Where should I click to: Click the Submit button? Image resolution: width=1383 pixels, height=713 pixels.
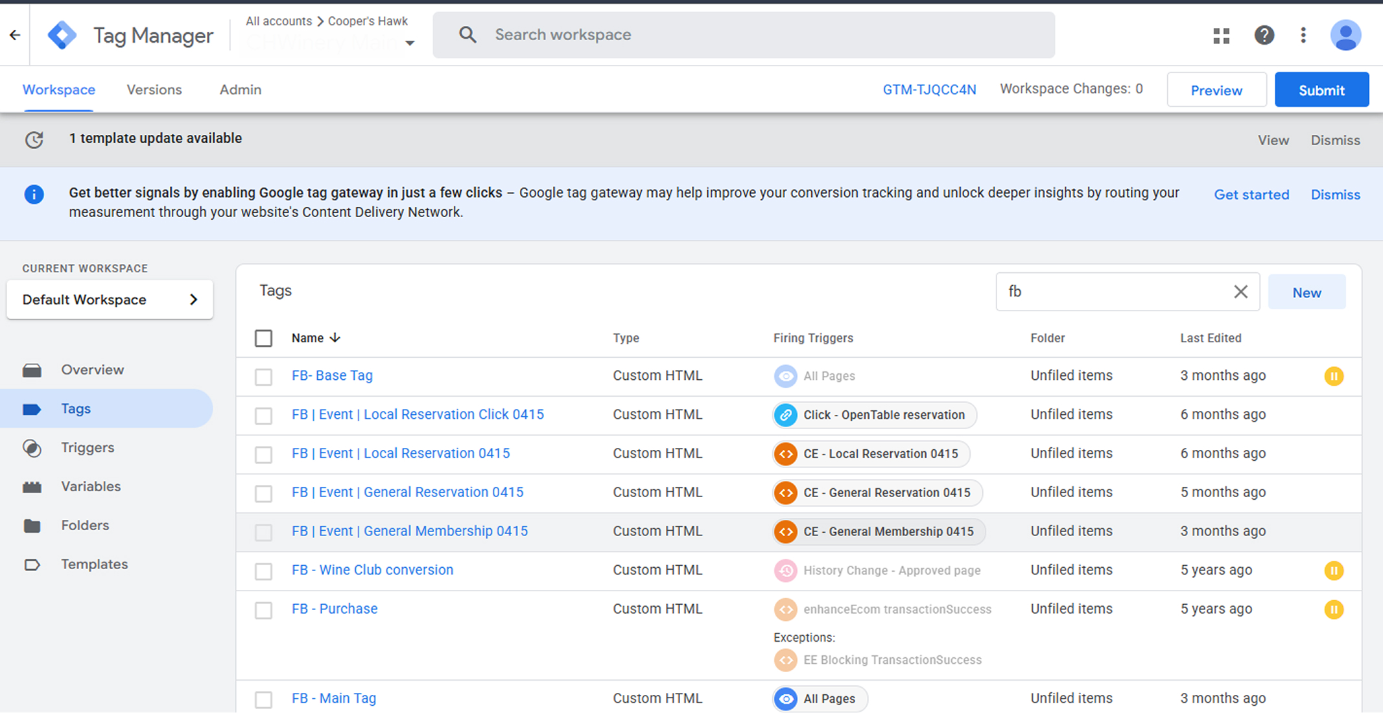(1321, 90)
